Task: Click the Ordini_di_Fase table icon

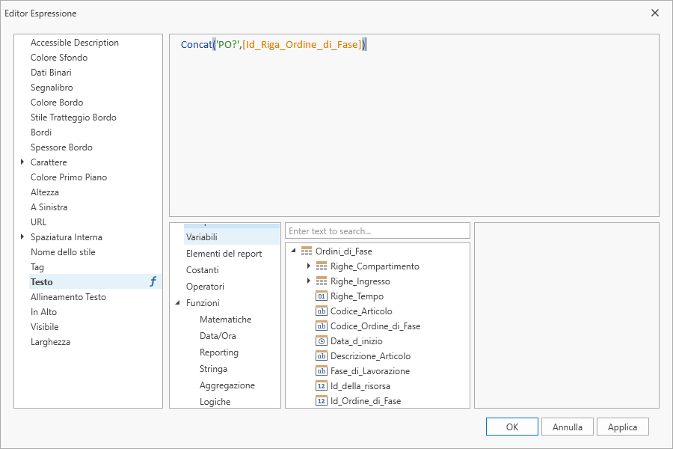Action: coord(307,251)
